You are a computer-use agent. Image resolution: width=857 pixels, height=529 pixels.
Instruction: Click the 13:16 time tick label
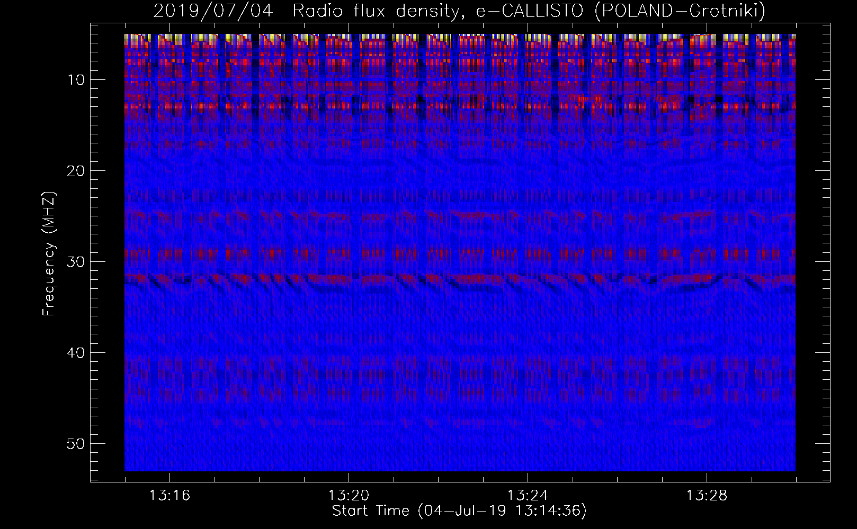click(x=169, y=496)
